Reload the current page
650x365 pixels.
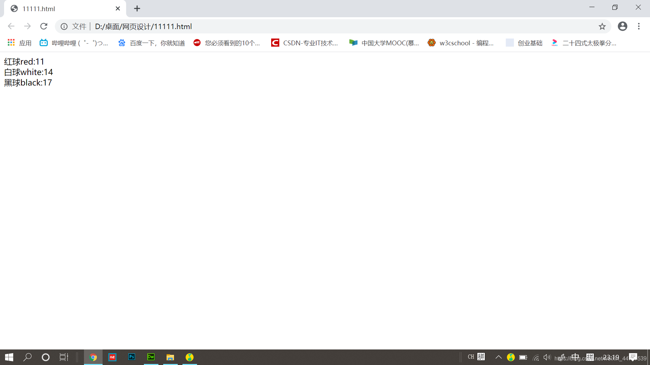tap(44, 26)
